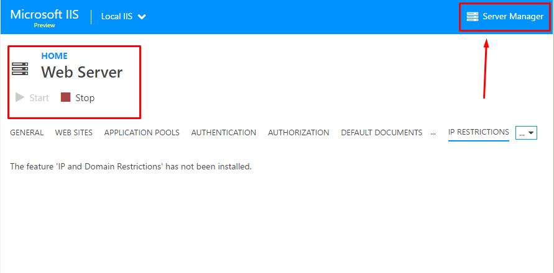Stop the web server
This screenshot has height=273, width=554.
coord(78,97)
